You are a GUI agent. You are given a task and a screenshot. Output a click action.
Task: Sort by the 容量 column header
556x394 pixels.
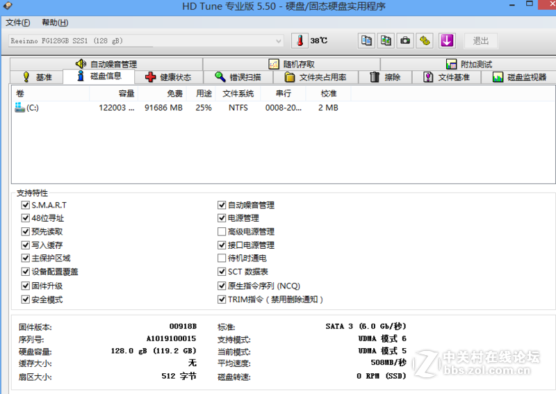click(x=113, y=94)
